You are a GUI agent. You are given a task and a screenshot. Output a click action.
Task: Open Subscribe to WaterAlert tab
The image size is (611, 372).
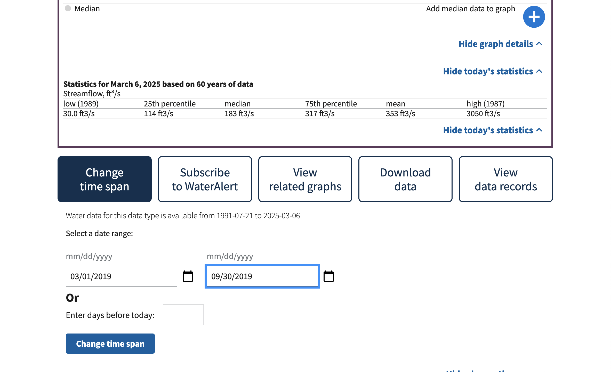[x=205, y=179]
